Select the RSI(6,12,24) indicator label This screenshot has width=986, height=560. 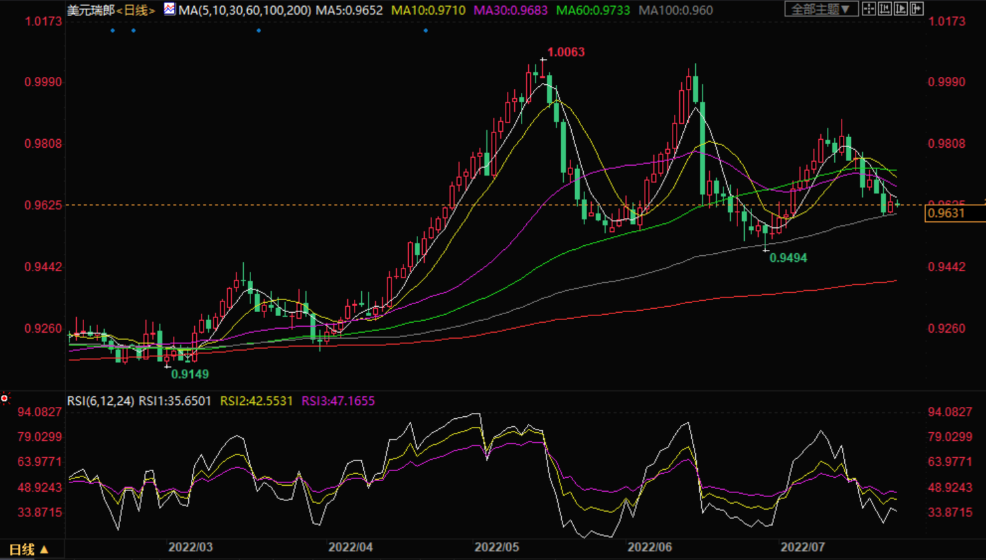[100, 401]
